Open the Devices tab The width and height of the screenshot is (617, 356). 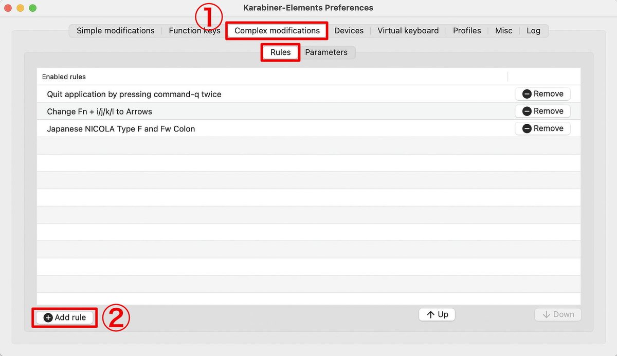click(x=349, y=30)
